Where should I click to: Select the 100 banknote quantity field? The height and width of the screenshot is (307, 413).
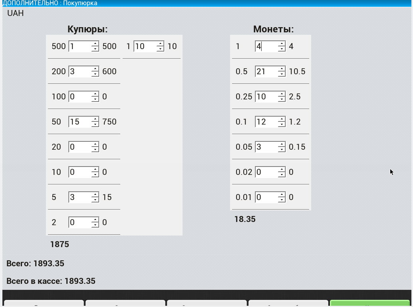80,97
